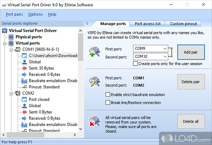The image size is (212, 145).
Task: Click the edit pair connector icon with pencil
Action: 95,81
